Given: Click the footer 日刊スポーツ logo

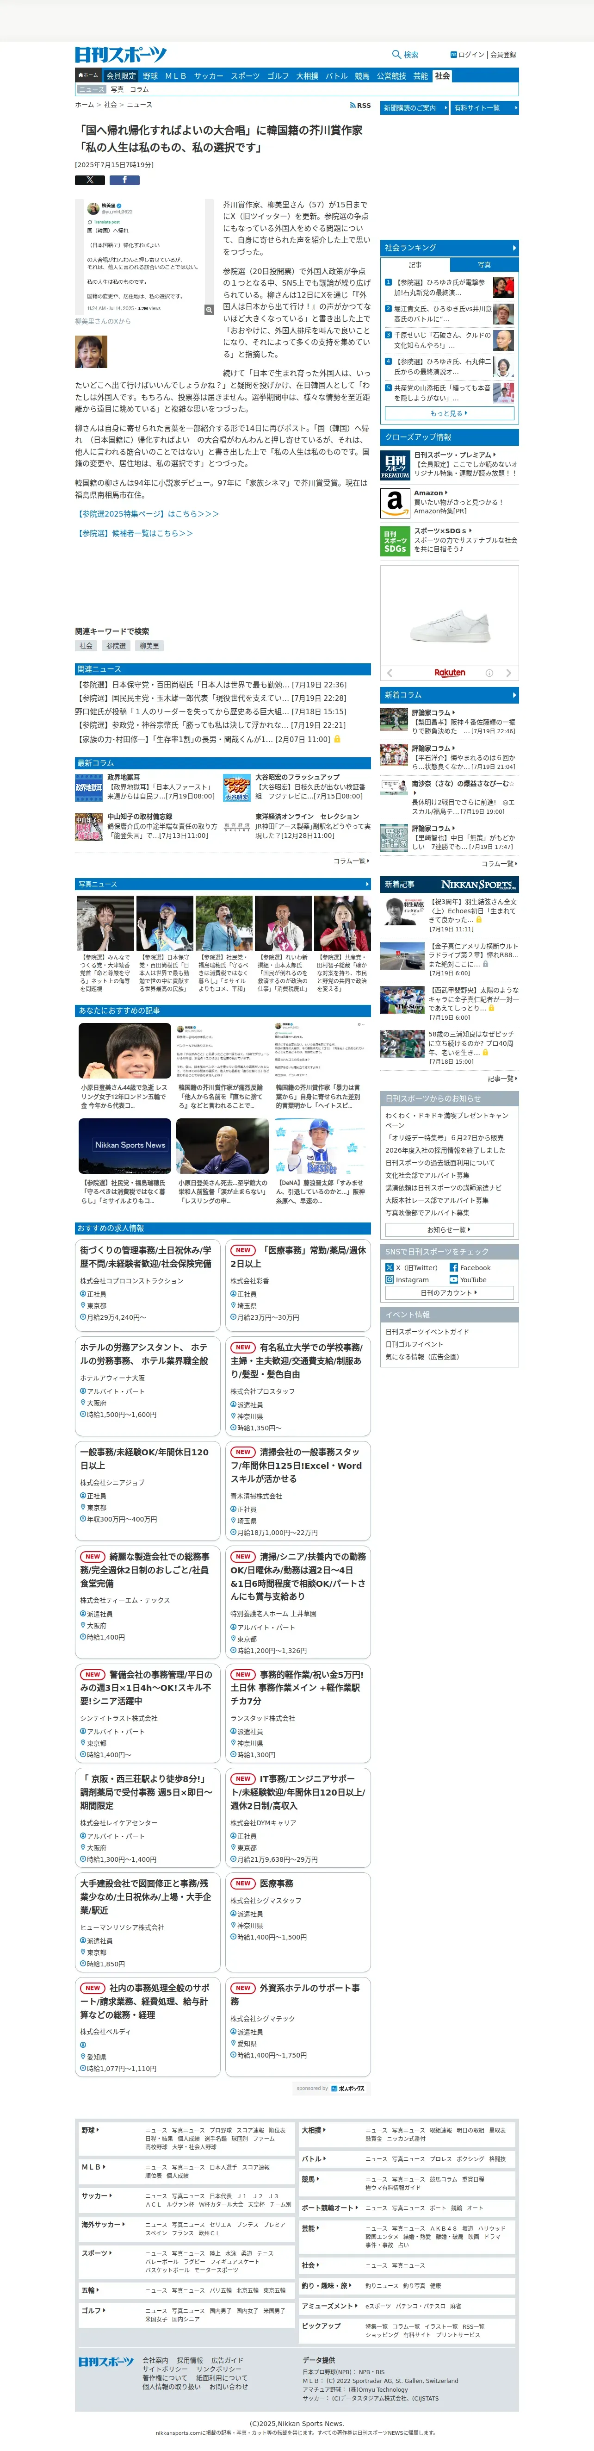Looking at the screenshot, I should [105, 2362].
